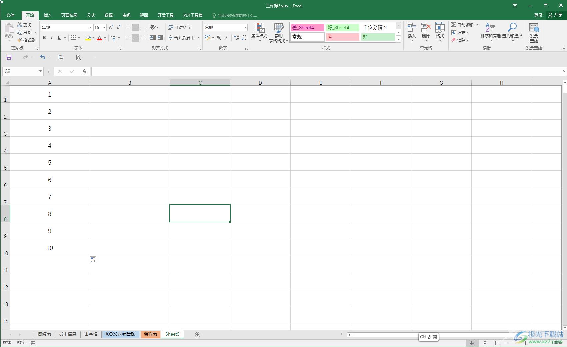Click the Auto Fill Options icon below A10

click(x=93, y=260)
